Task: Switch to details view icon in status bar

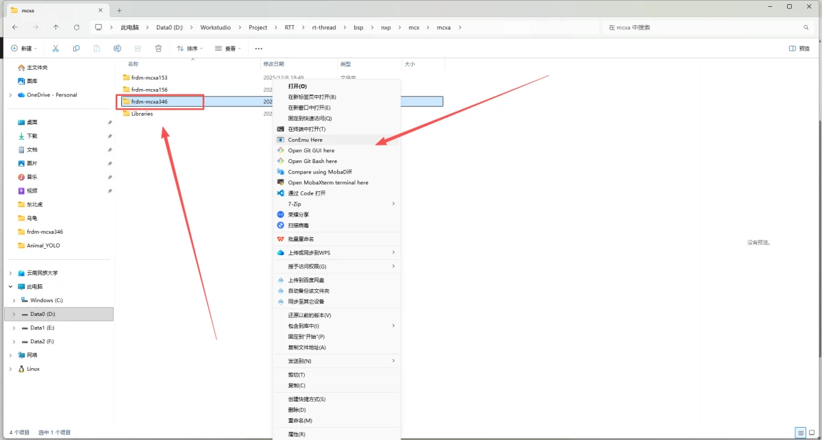Action: 799,433
